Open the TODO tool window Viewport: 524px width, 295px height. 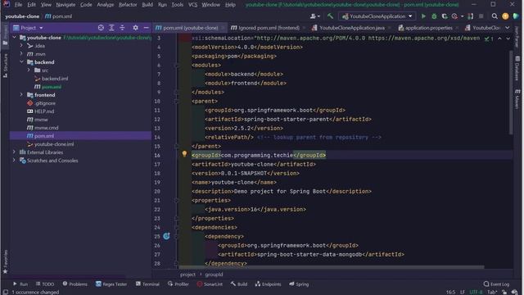click(45, 284)
